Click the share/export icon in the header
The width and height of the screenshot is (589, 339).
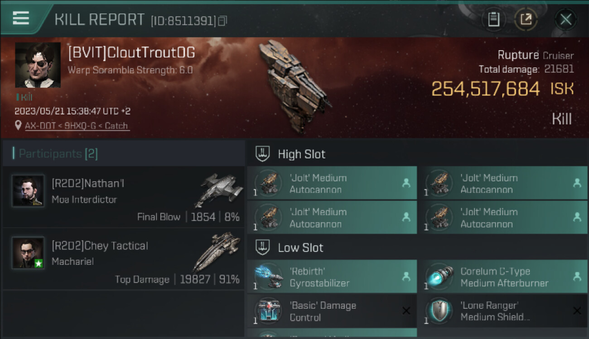coord(526,19)
